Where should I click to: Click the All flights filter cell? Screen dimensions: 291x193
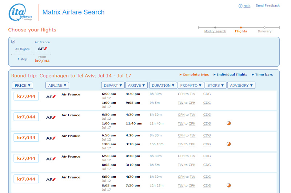[22, 49]
